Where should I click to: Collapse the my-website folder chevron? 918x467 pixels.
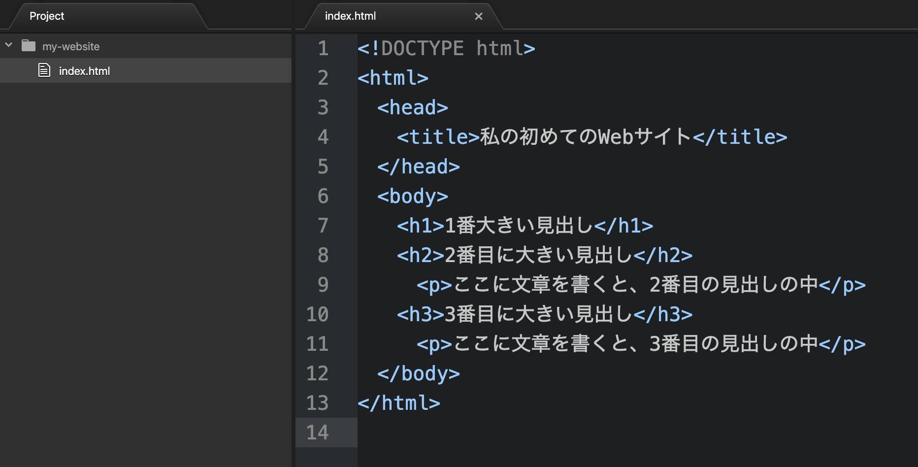coord(9,45)
